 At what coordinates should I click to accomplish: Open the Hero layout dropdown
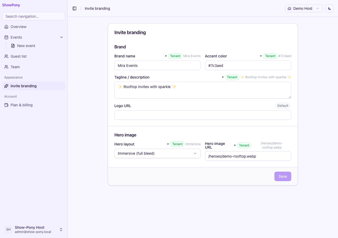[157, 153]
